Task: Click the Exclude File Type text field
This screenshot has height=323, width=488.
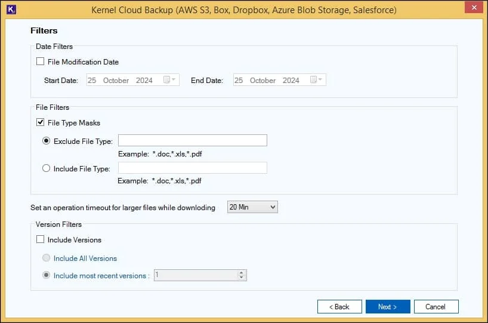Action: click(193, 140)
